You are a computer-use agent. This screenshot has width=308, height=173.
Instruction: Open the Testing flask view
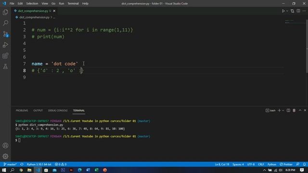click(5, 66)
